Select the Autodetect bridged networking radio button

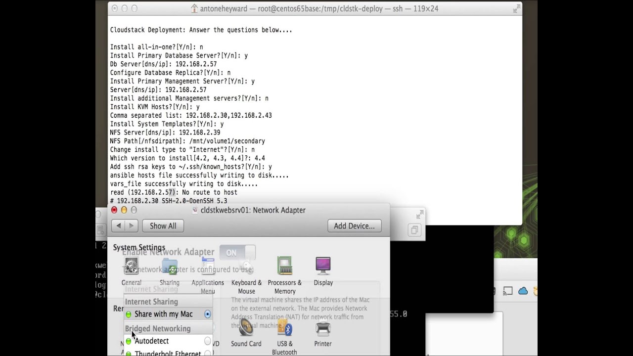208,341
